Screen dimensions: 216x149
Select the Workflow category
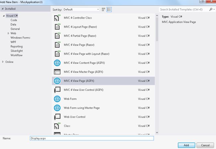(x=17, y=55)
